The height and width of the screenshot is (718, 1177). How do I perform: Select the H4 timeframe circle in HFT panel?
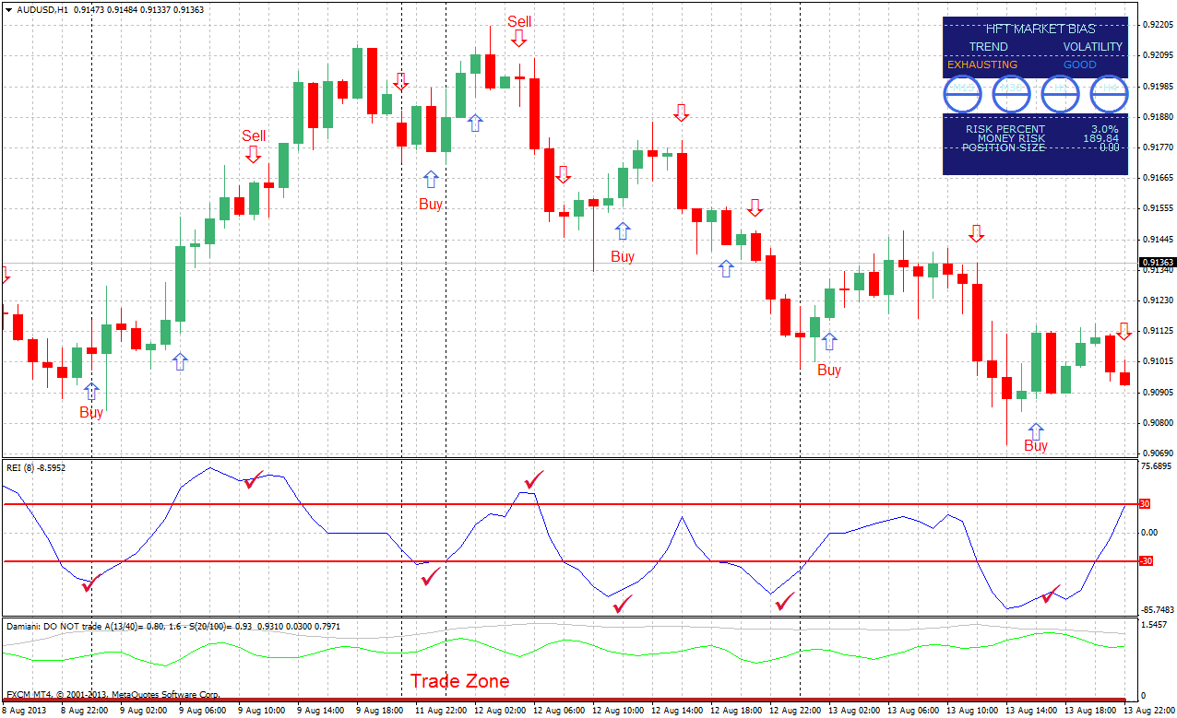(1108, 94)
